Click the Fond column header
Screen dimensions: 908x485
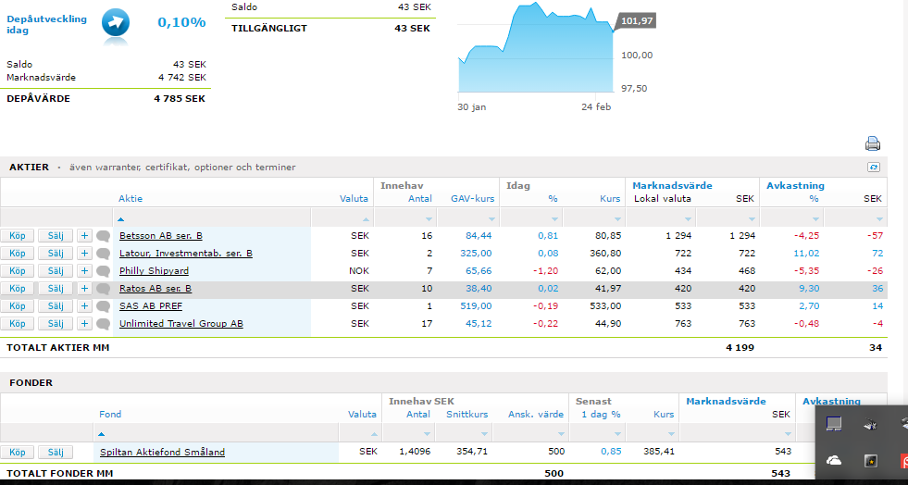pyautogui.click(x=110, y=414)
